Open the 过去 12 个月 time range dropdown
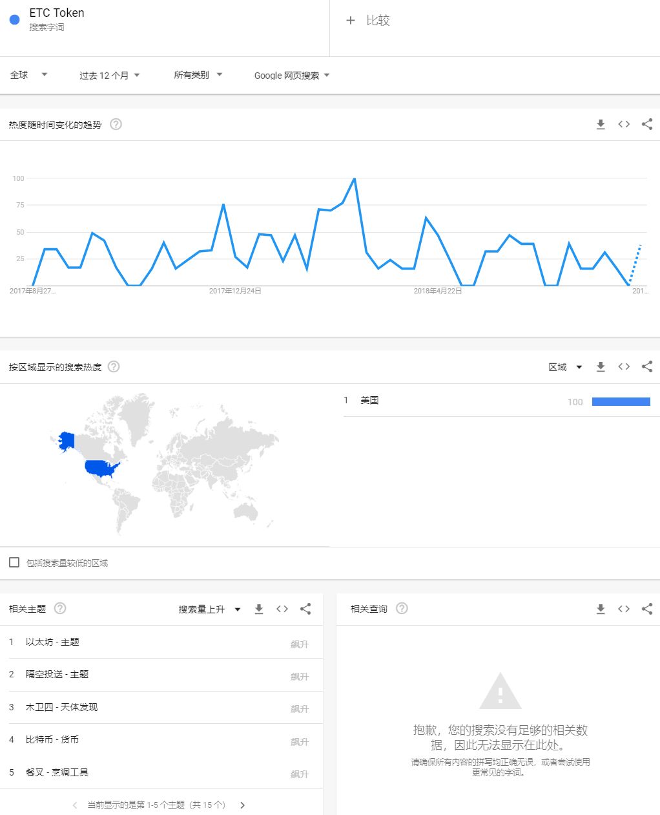This screenshot has width=660, height=815. coord(109,76)
